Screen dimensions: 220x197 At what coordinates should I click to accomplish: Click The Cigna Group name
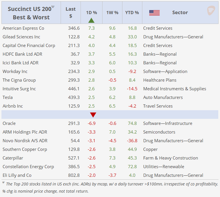[19, 80]
